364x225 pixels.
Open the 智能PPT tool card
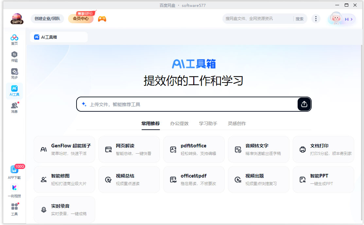[x=323, y=179]
